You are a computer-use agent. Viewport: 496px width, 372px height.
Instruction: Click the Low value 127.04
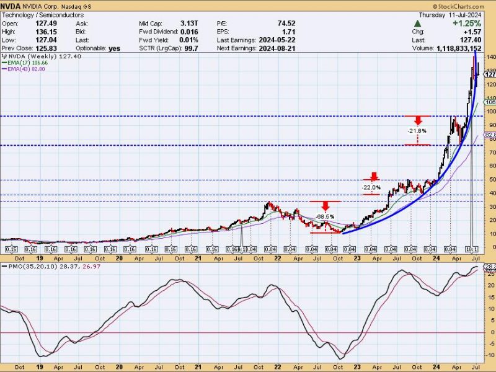coord(46,40)
